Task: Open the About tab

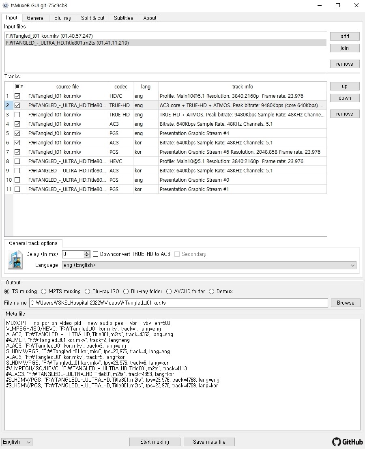Action: pos(150,18)
